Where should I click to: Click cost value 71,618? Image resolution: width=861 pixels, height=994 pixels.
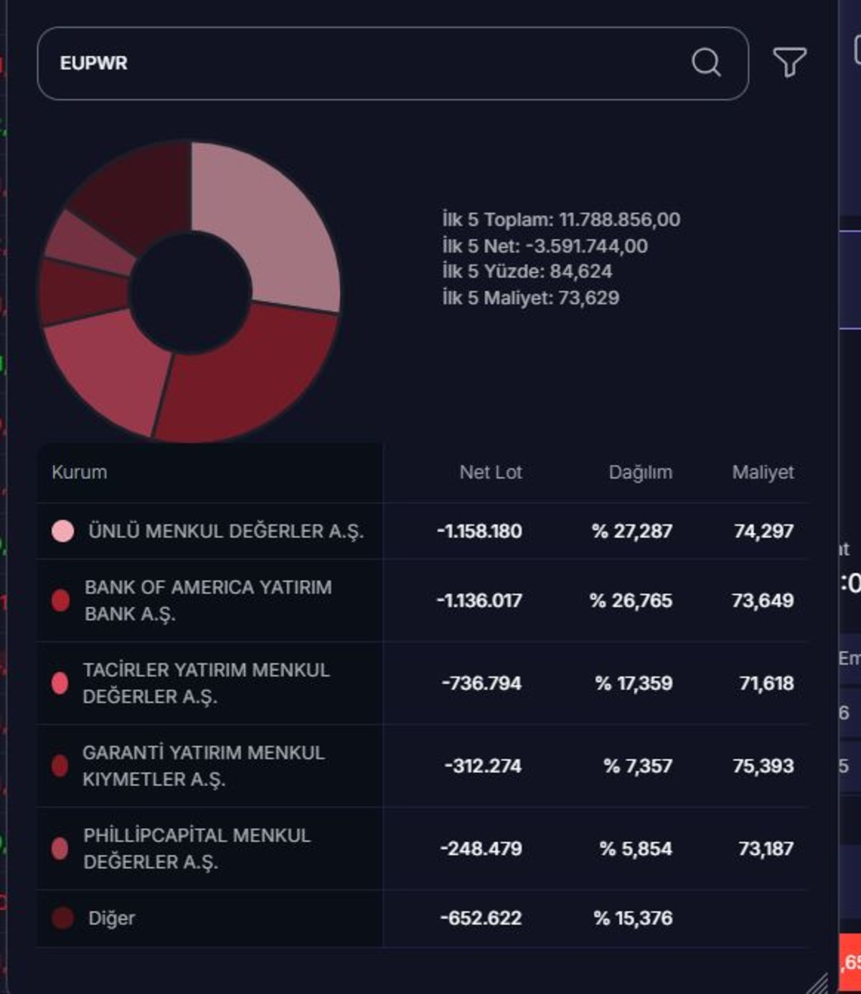[767, 683]
